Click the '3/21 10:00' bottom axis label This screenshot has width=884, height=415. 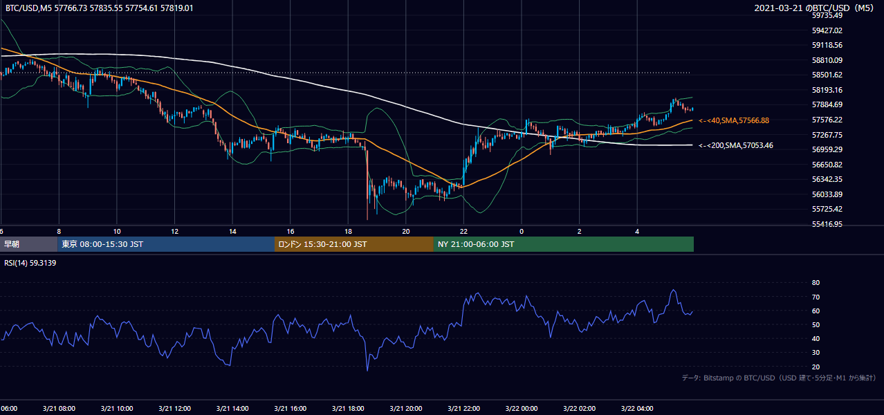pyautogui.click(x=117, y=408)
